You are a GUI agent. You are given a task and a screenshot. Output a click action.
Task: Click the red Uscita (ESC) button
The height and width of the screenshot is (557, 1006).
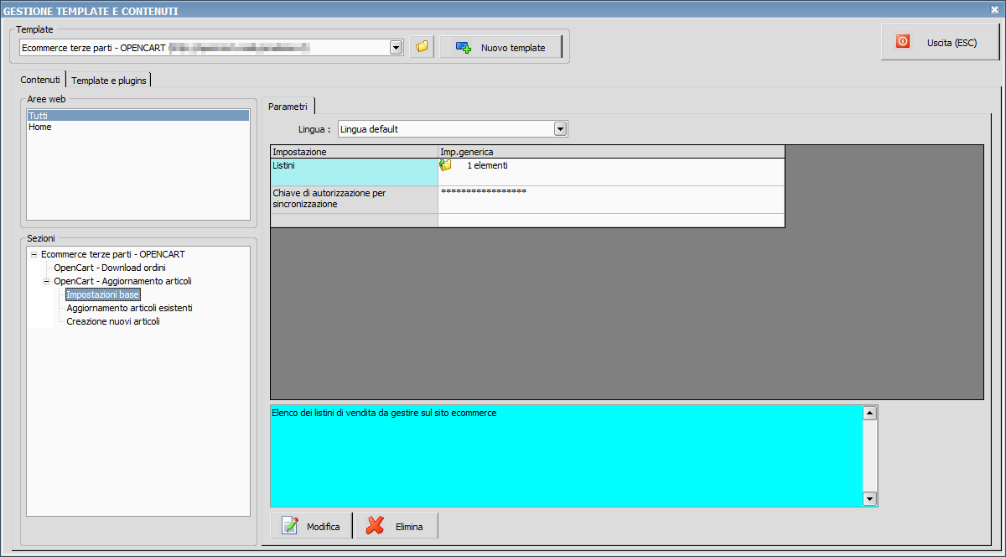point(939,42)
